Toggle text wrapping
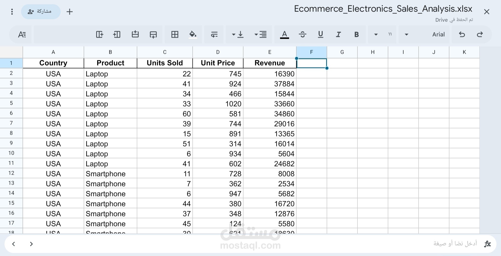 tap(214, 34)
